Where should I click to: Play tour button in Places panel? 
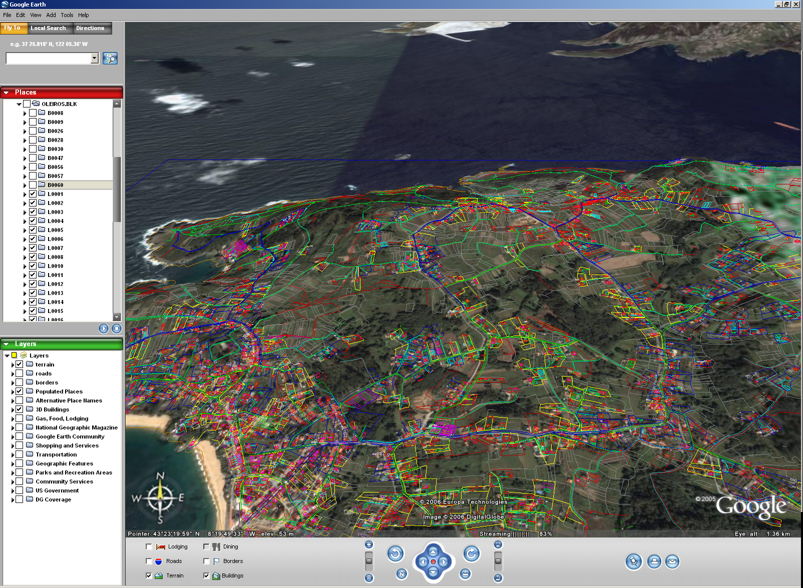coord(104,328)
